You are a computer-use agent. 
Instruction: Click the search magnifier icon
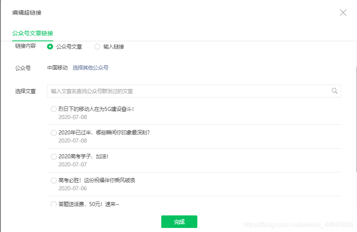[334, 91]
